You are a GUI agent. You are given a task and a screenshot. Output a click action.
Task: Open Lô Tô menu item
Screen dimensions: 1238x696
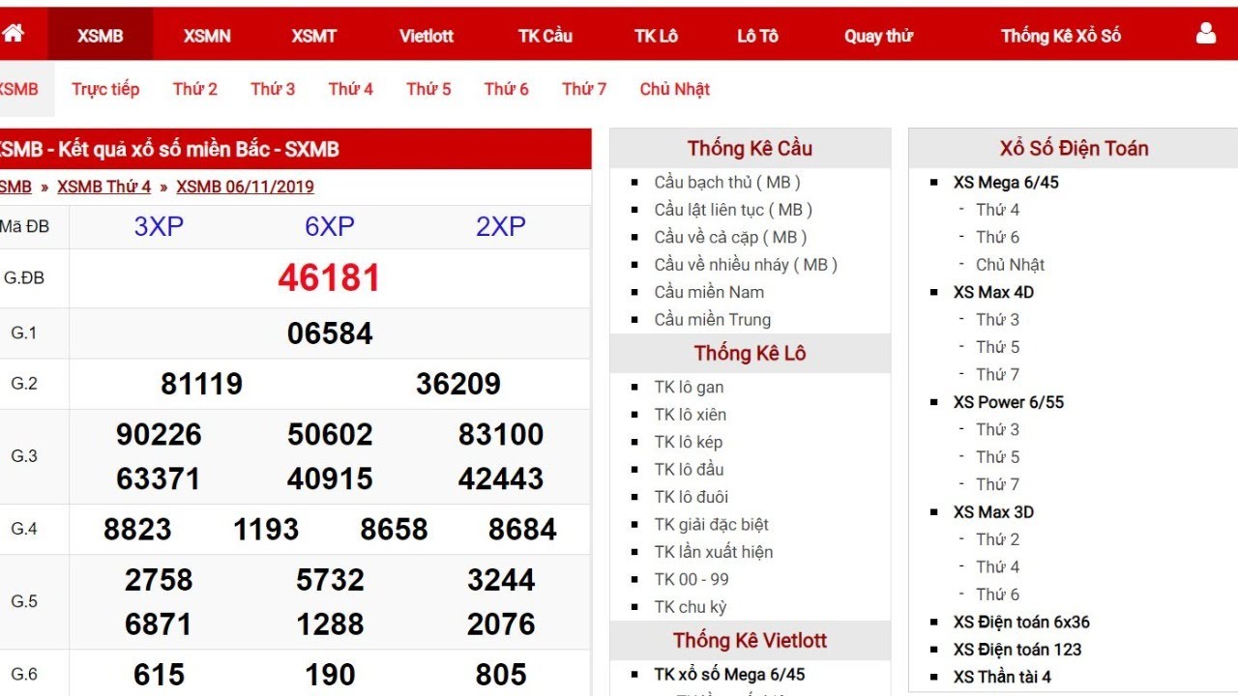pos(757,36)
